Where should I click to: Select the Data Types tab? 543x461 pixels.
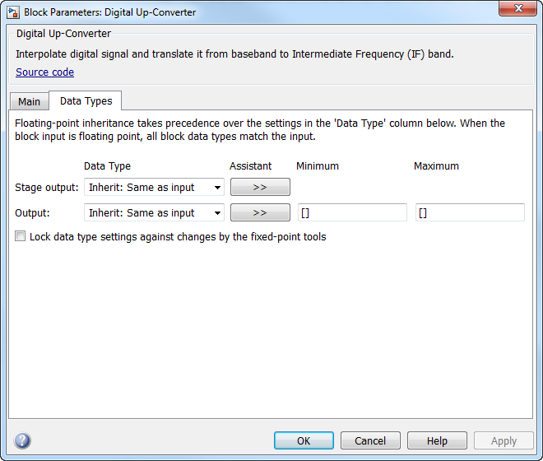pos(86,101)
